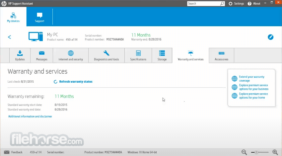Viewport: 282px width, 156px height.
Task: Click Warranty remaining 11 Months value
Action: (x=64, y=96)
